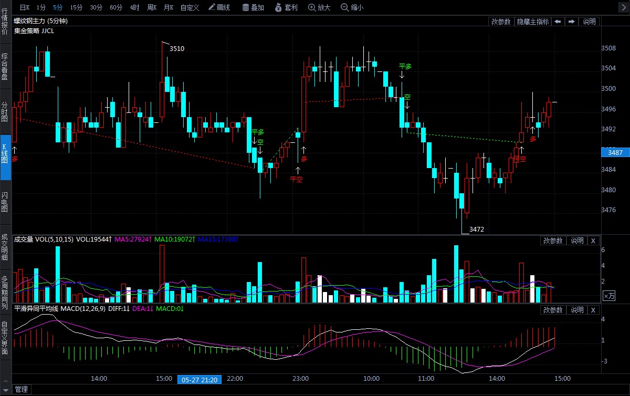Image resolution: width=630 pixels, height=396 pixels.
Task: Close the MACD indicator panel
Action: click(593, 310)
